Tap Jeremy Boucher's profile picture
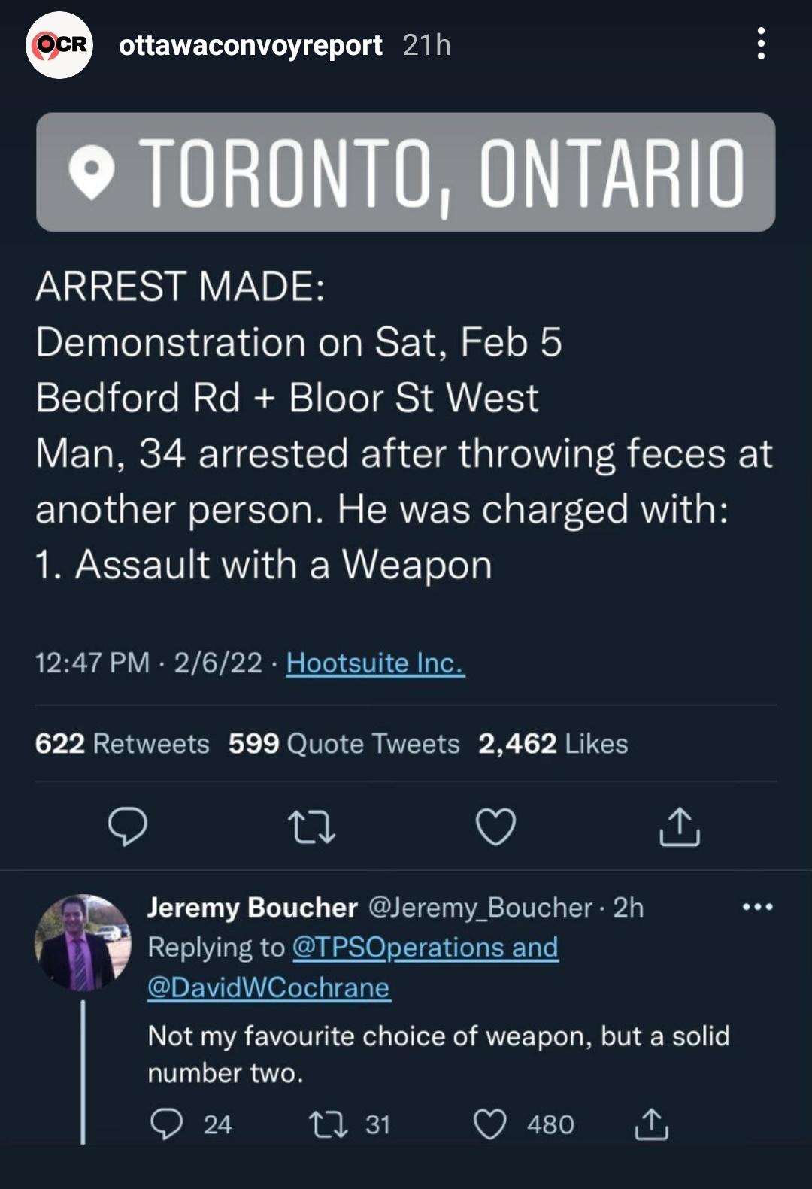This screenshot has height=1189, width=812. tap(83, 942)
